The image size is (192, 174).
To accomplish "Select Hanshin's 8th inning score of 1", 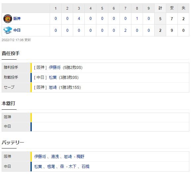I will [137, 19].
